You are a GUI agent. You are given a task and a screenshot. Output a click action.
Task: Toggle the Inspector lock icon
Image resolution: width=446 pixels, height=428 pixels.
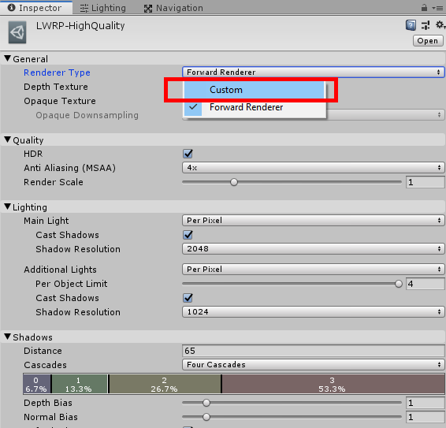tap(424, 8)
